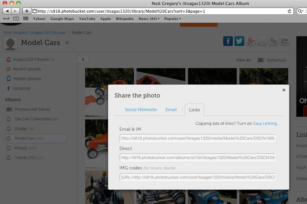The image size is (307, 204).
Task: Share album via Facebook icon
Action: pos(228,42)
